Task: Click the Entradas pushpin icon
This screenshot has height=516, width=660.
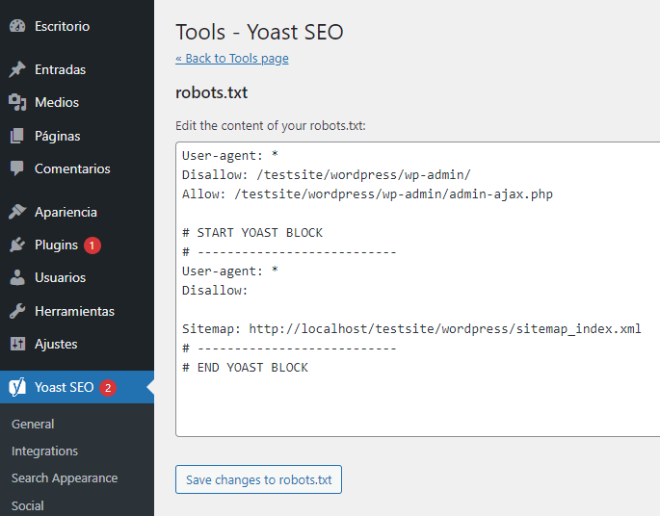Action: (x=17, y=69)
